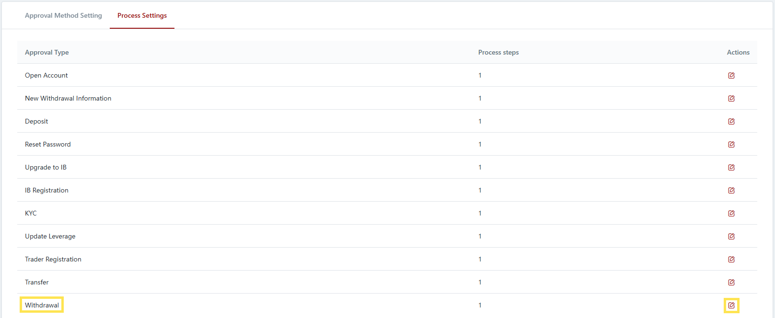Open edit for Withdrawal row
Screen dimensions: 775x318
[731, 306]
